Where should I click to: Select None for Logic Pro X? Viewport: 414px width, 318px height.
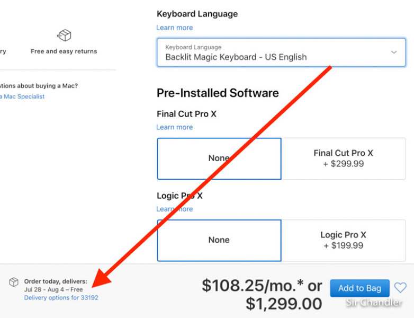(219, 240)
